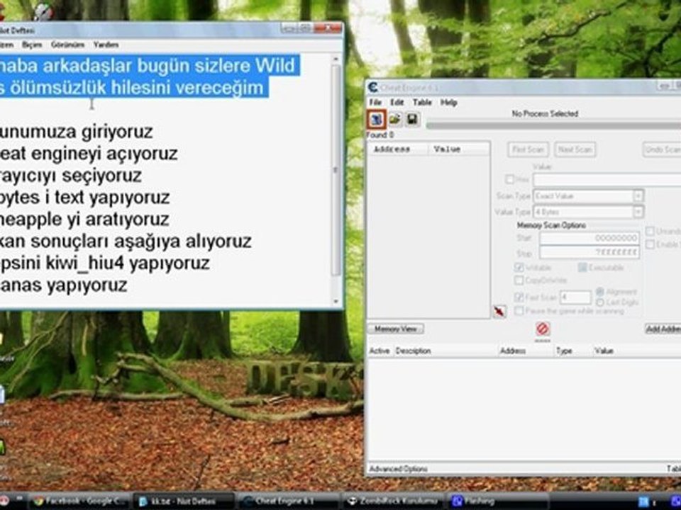Click the blue system tray icon
Viewport: 681px width, 510px height.
pyautogui.click(x=643, y=501)
